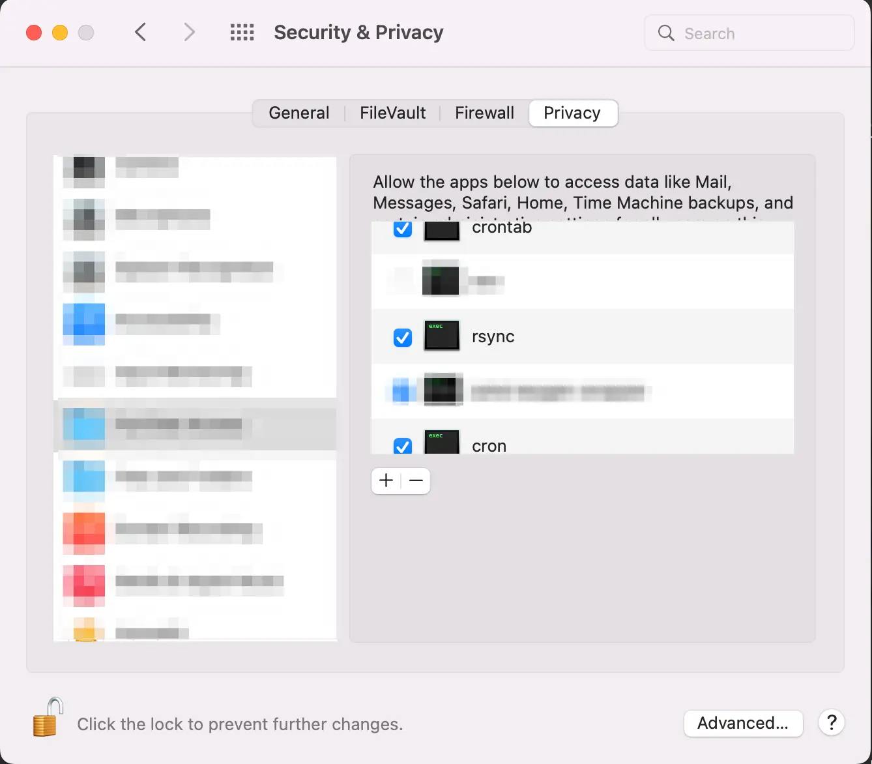
Task: Click the crontab terminal icon
Action: (442, 231)
